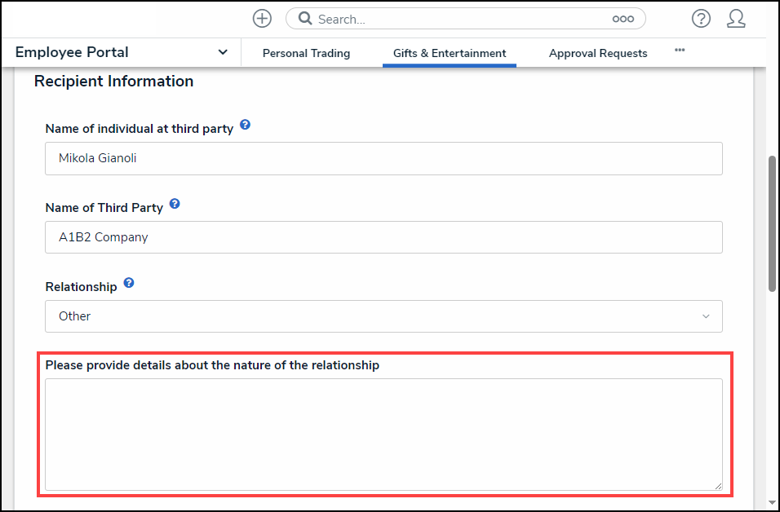The width and height of the screenshot is (780, 512).
Task: Click help icon beside Relationship label
Action: pyautogui.click(x=129, y=285)
